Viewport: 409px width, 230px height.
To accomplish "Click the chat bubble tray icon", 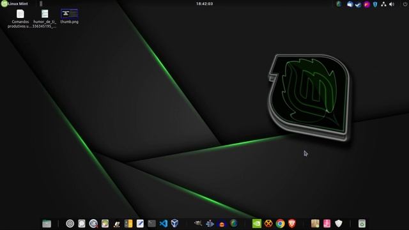I will [x=350, y=4].
